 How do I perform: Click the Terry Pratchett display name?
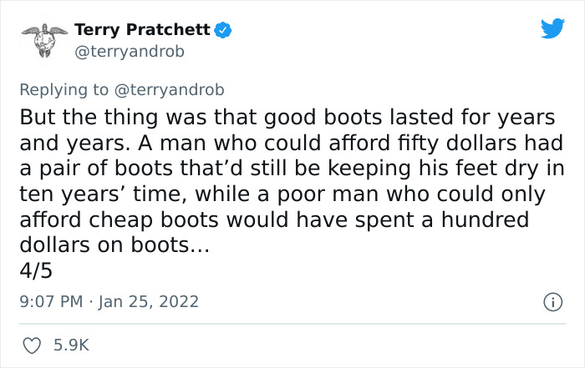tap(142, 29)
